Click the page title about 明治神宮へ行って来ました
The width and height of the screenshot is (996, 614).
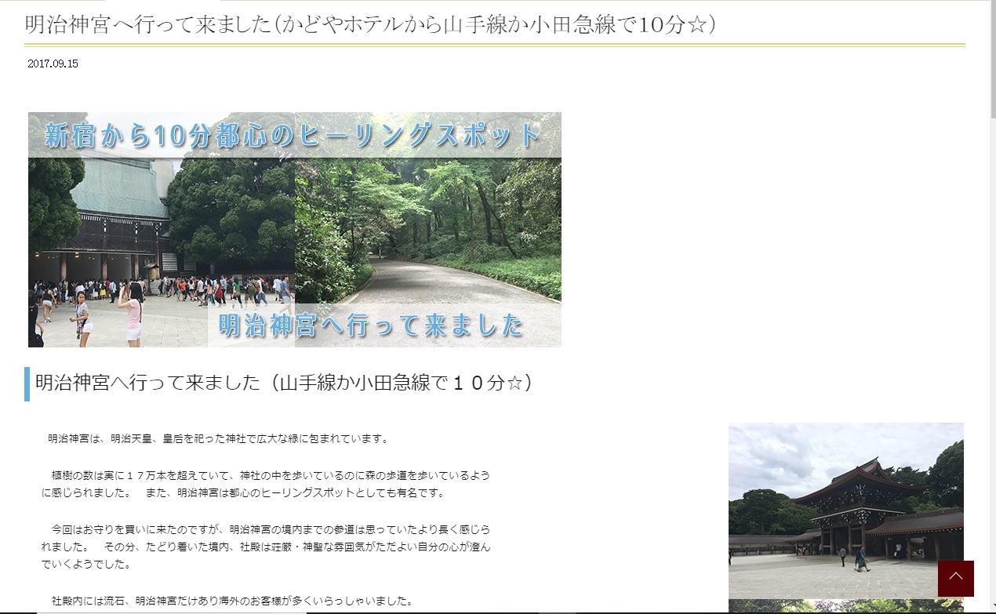pyautogui.click(x=371, y=25)
